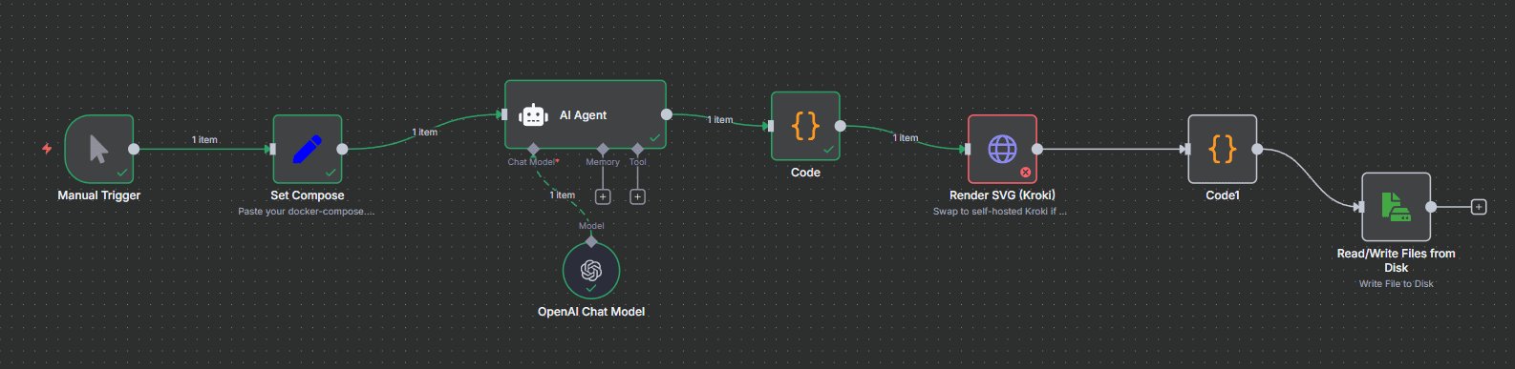Click the red error badge on Kroki node
The height and width of the screenshot is (369, 1515).
(1025, 173)
